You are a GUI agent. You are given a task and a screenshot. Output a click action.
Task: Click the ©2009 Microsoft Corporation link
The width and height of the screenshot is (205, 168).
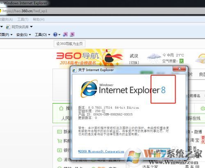tap(101, 151)
